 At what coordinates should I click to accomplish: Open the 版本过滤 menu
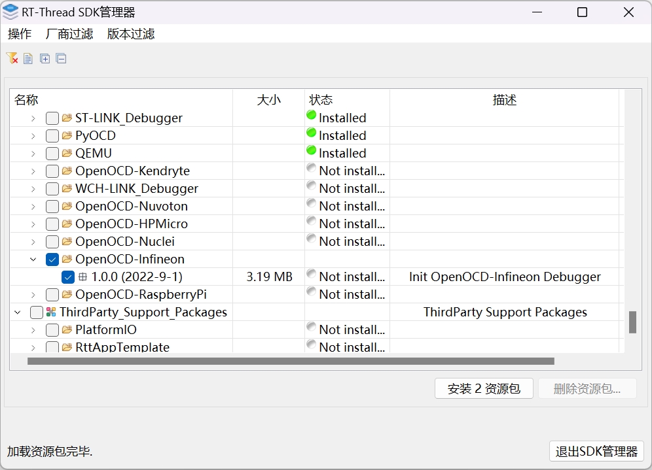click(x=131, y=33)
